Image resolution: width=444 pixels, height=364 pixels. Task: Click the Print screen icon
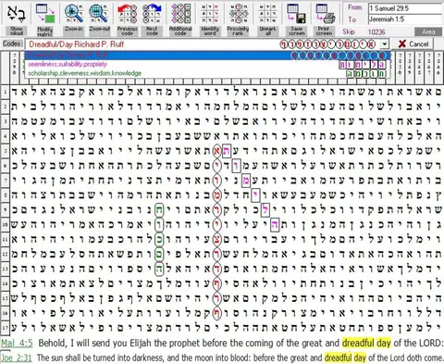point(325,13)
